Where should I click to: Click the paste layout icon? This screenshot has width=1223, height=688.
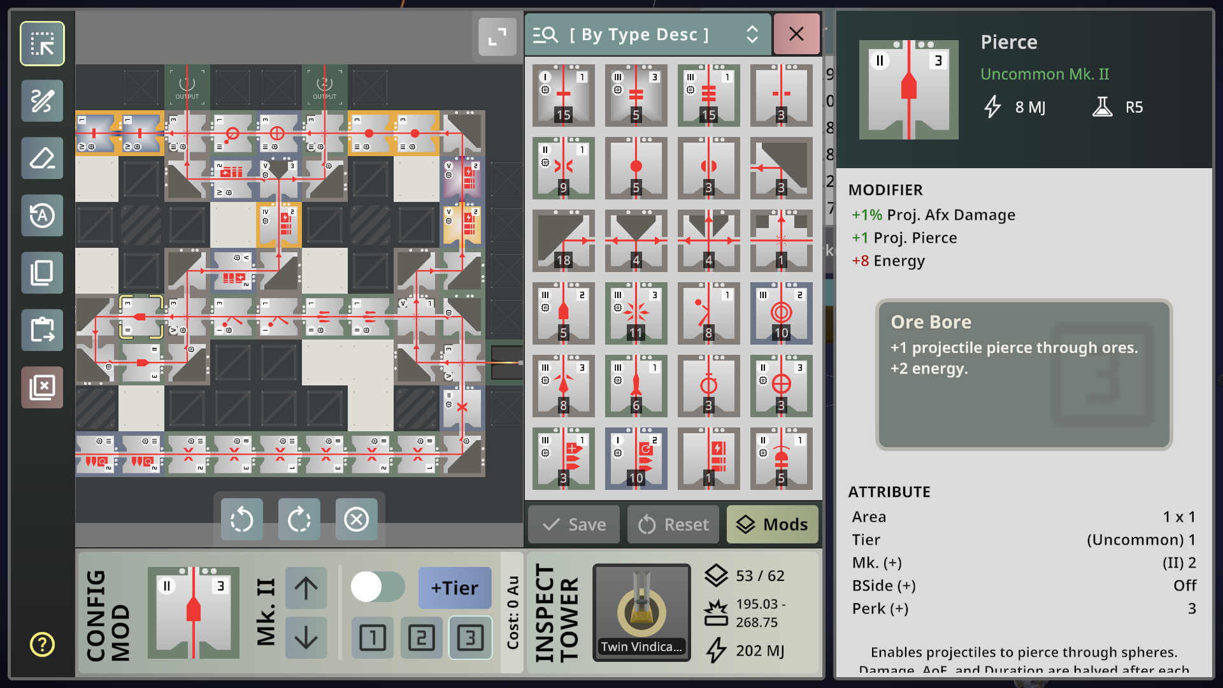42,330
